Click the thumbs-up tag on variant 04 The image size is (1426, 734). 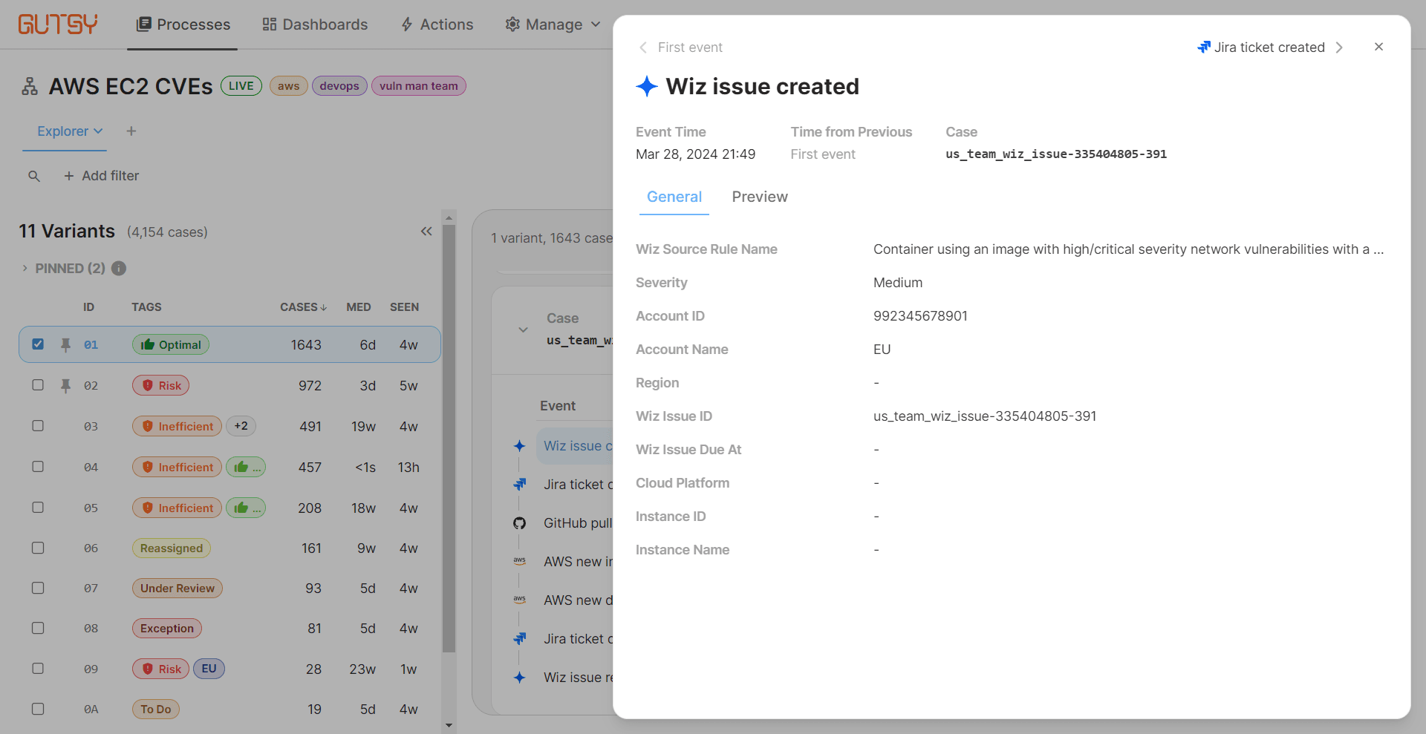click(246, 467)
